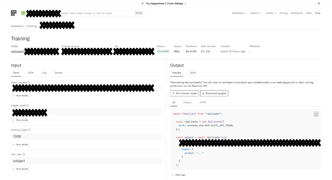The width and height of the screenshot is (332, 180).
Task: Click info icon next to training_steps
Action: pos(29,130)
